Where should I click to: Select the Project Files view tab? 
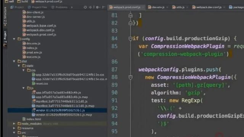(x=37, y=7)
